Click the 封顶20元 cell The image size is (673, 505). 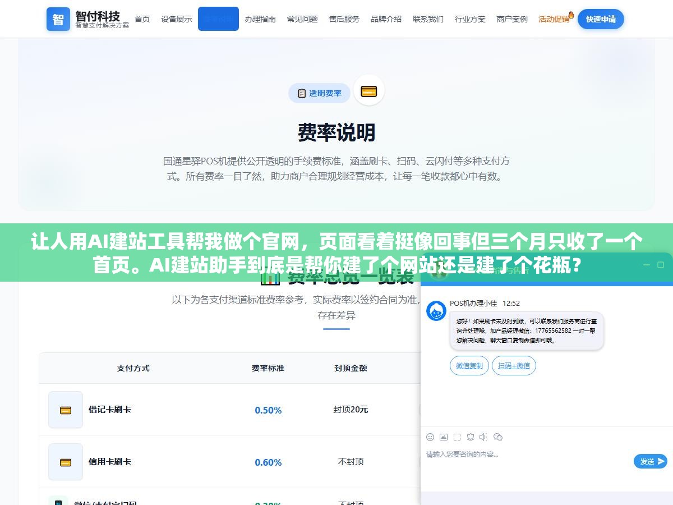[x=351, y=410]
